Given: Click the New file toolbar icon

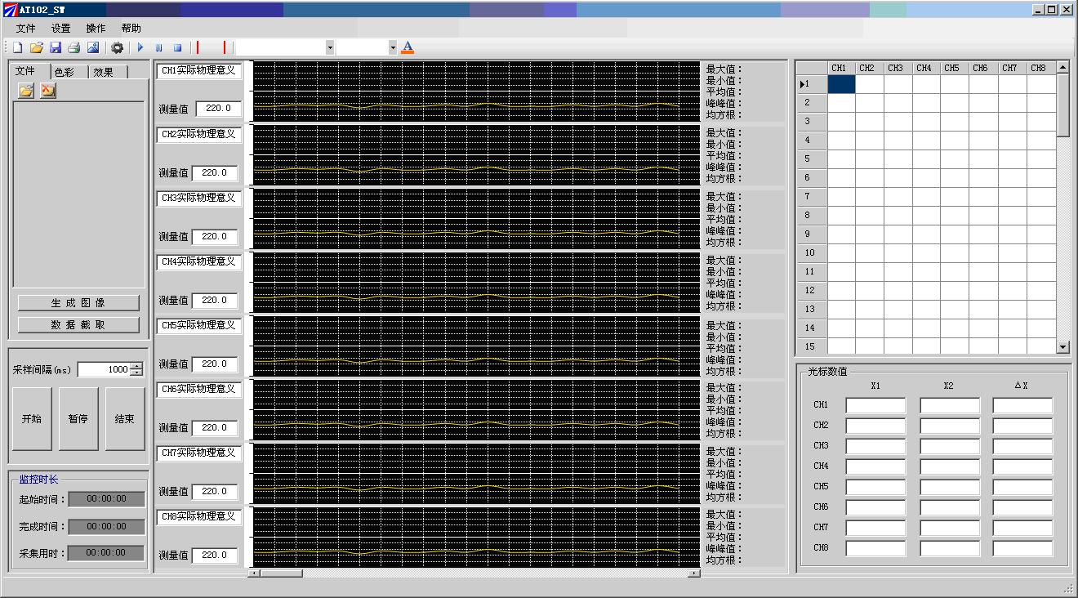Looking at the screenshot, I should click(17, 48).
